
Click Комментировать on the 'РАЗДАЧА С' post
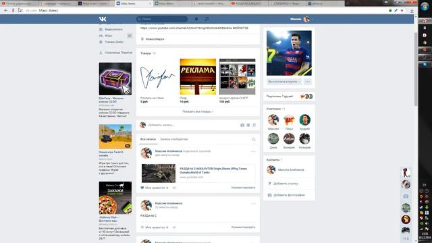tap(243, 227)
